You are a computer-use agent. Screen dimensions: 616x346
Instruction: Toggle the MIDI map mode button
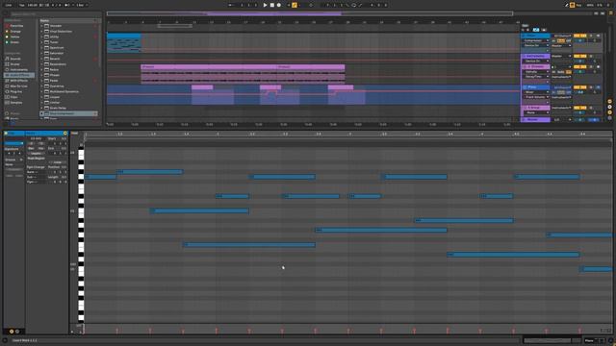(590, 5)
